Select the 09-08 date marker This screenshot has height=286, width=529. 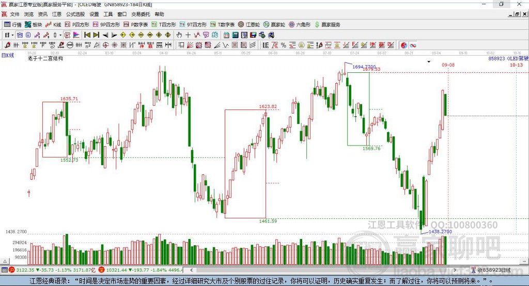[448, 65]
